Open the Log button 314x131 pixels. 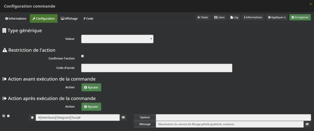[x=234, y=17]
